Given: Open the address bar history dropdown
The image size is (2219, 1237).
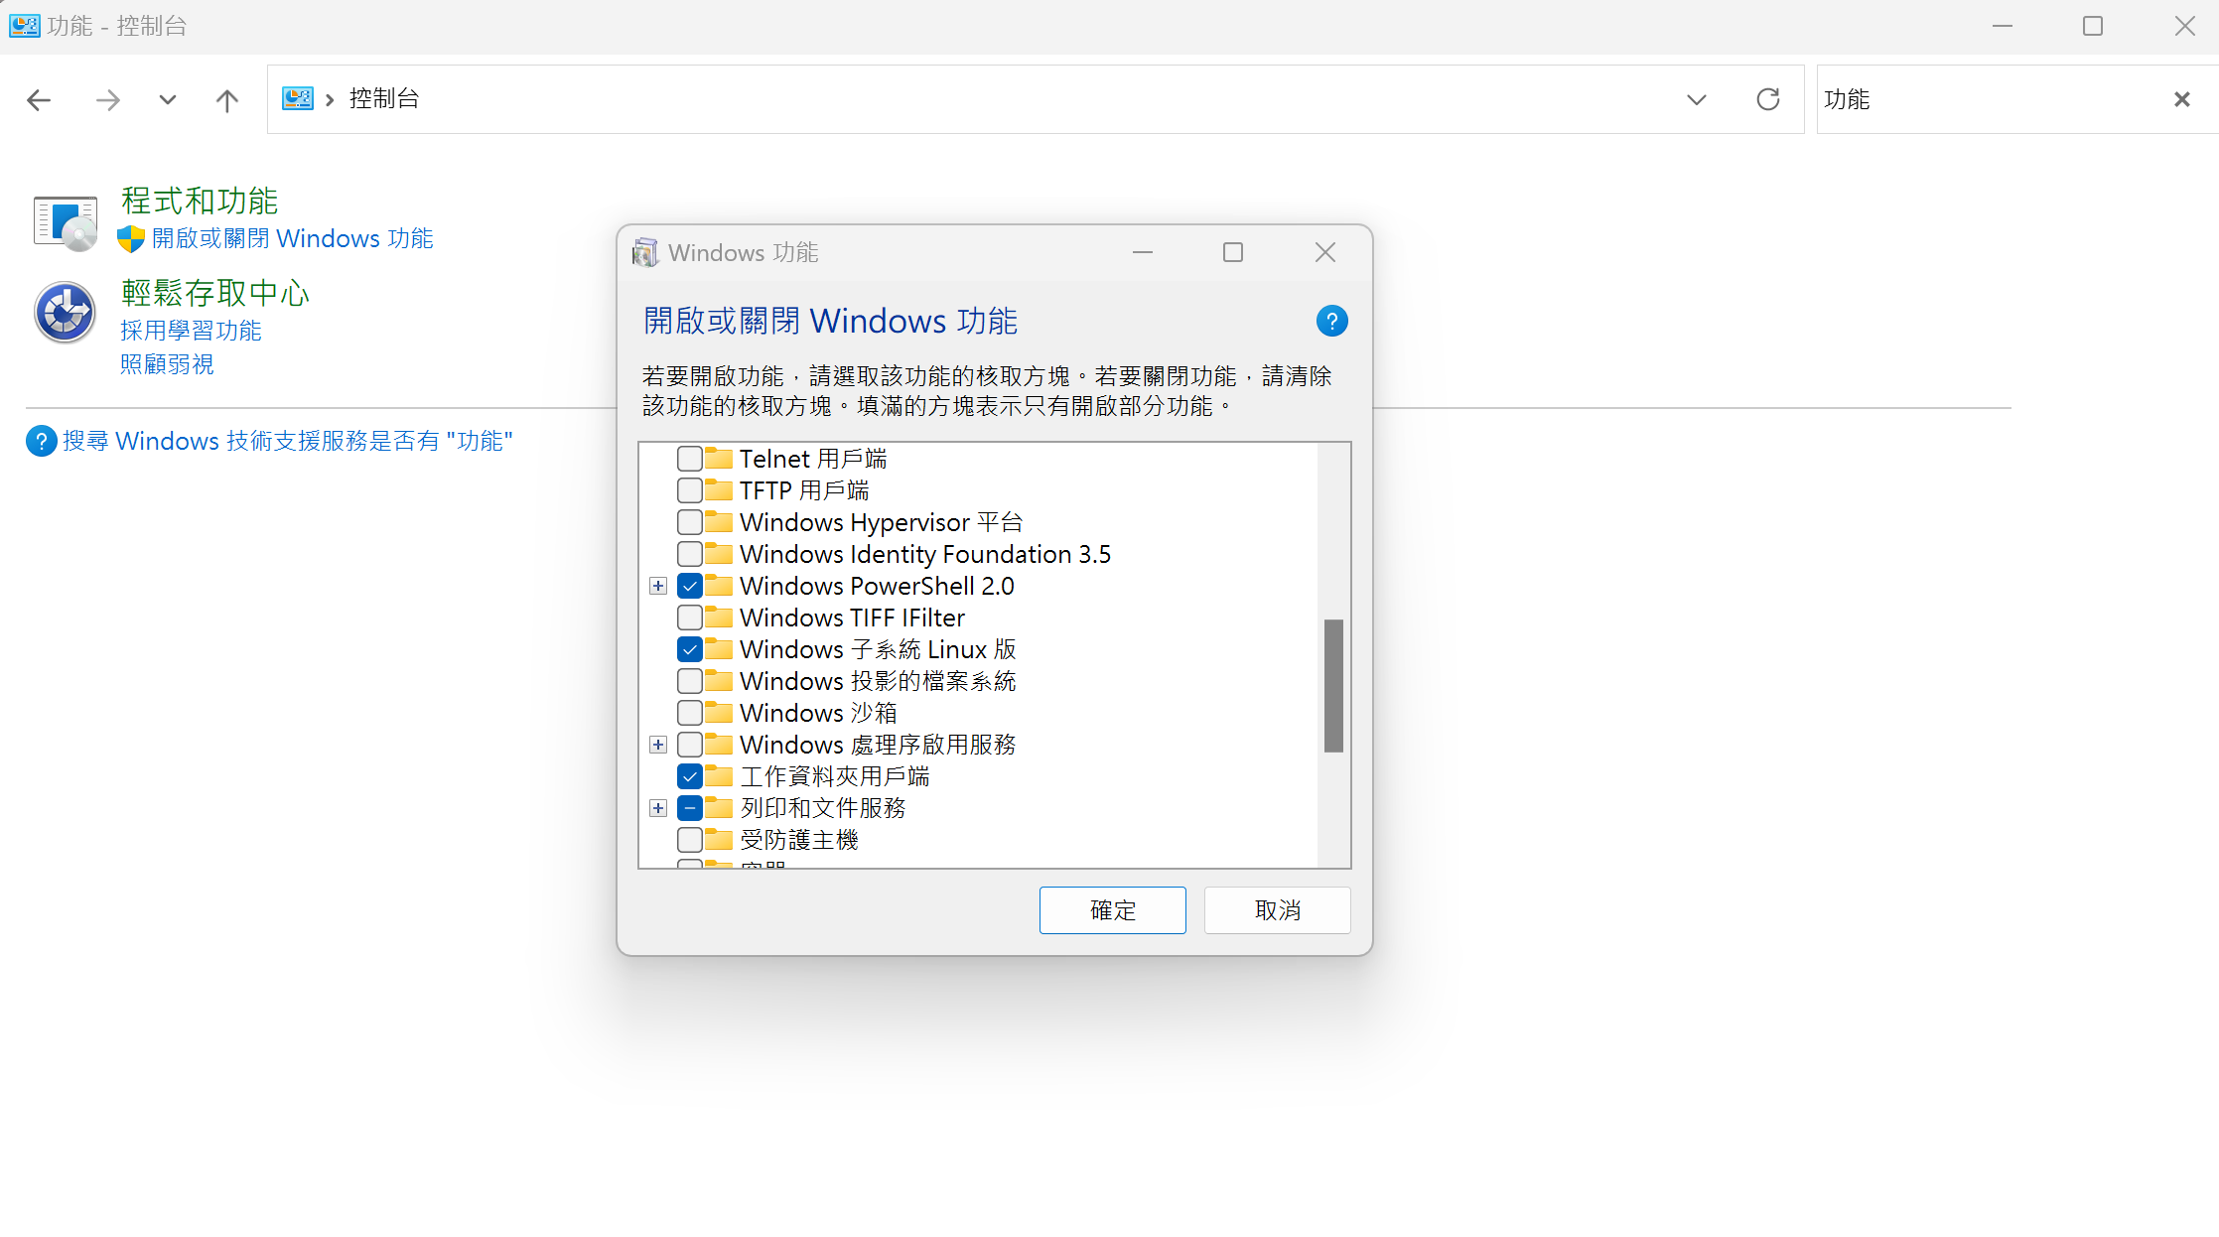Looking at the screenshot, I should 1697,99.
